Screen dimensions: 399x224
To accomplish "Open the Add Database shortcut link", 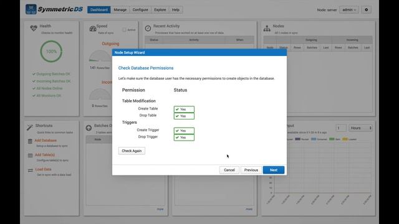I will pyautogui.click(x=46, y=141).
